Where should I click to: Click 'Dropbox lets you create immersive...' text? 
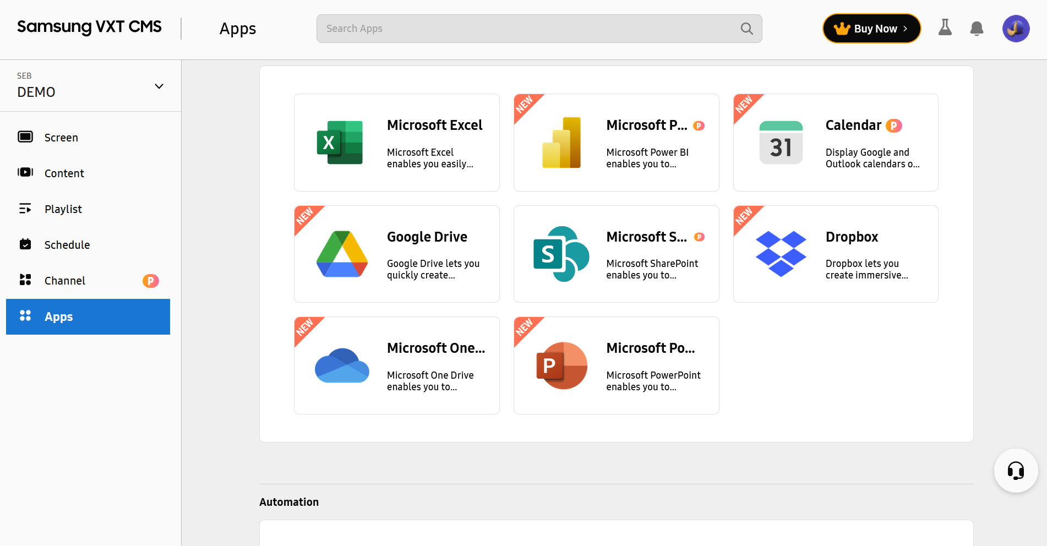pos(867,269)
